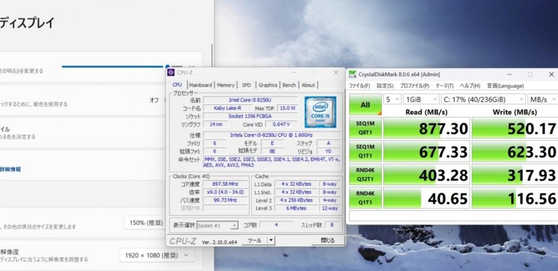558x271 pixels.
Task: Click the RND4K Q1T1 read result 40.65
Action: [x=426, y=198]
